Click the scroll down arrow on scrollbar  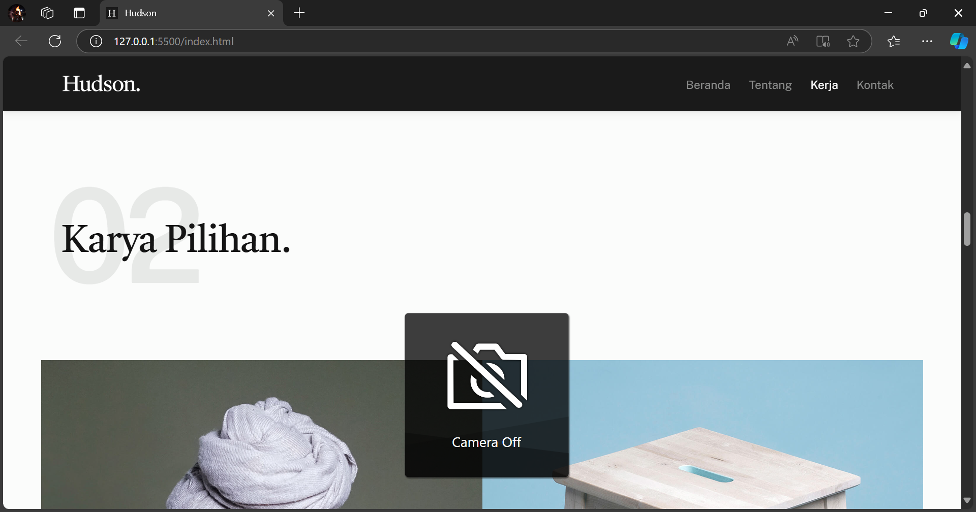click(x=967, y=500)
